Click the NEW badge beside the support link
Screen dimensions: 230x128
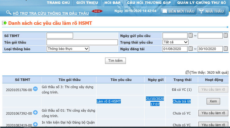click(x=97, y=11)
